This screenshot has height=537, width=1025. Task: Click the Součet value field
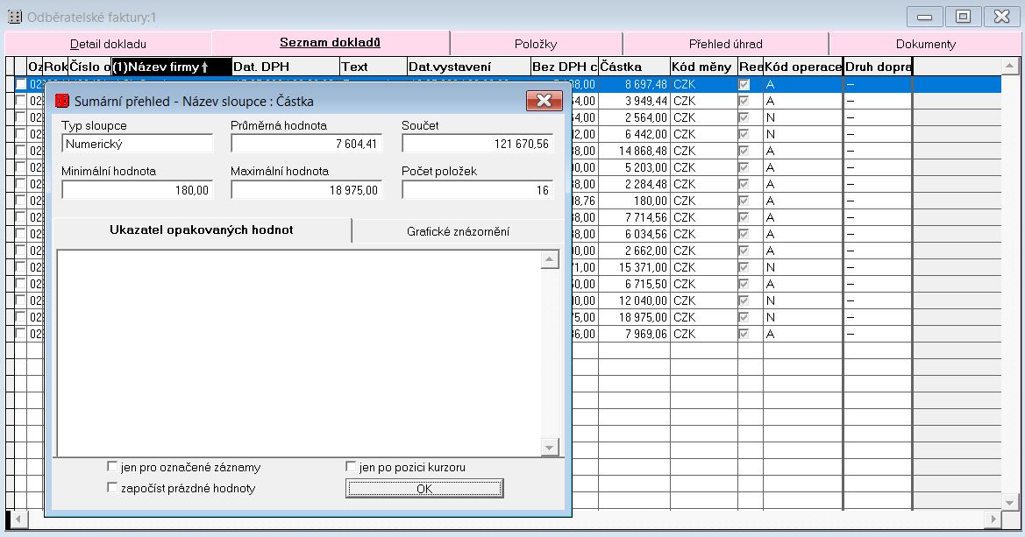[477, 144]
